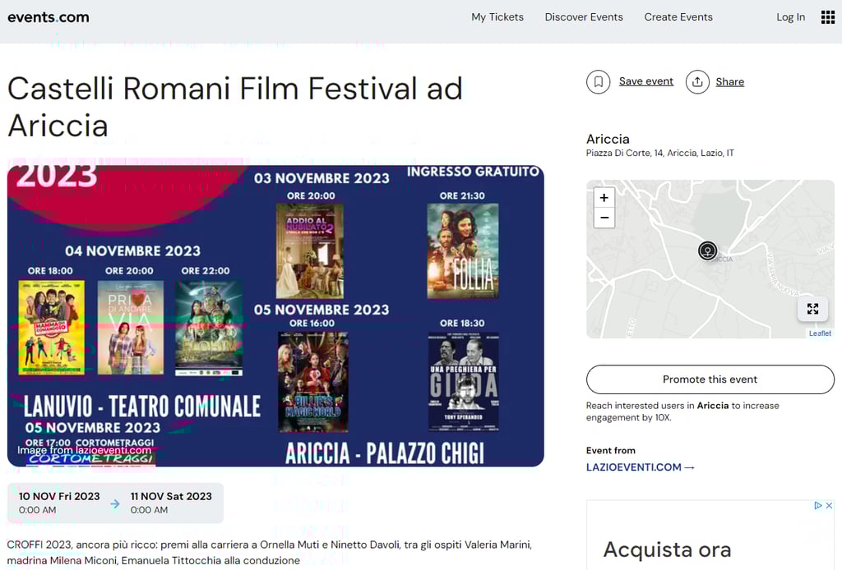Click the Billie's Magic World poster
842x570 pixels.
313,382
